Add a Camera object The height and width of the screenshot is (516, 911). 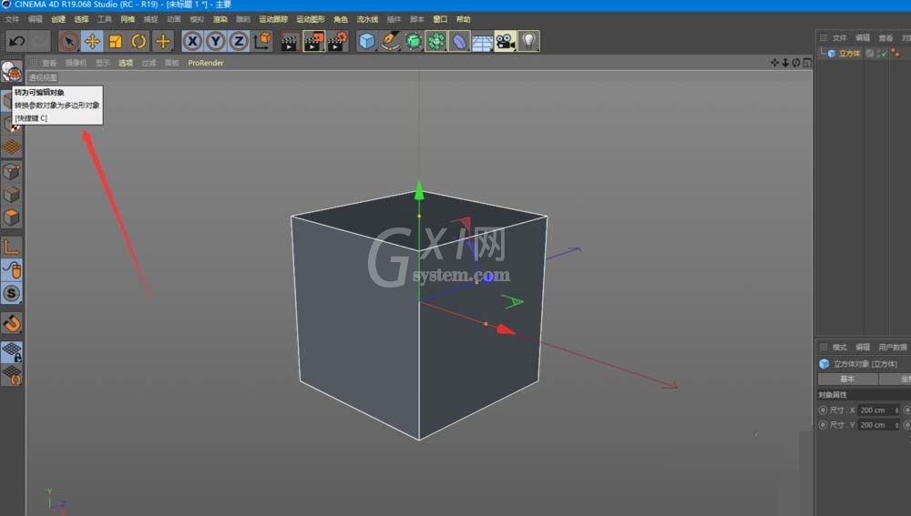click(x=506, y=41)
